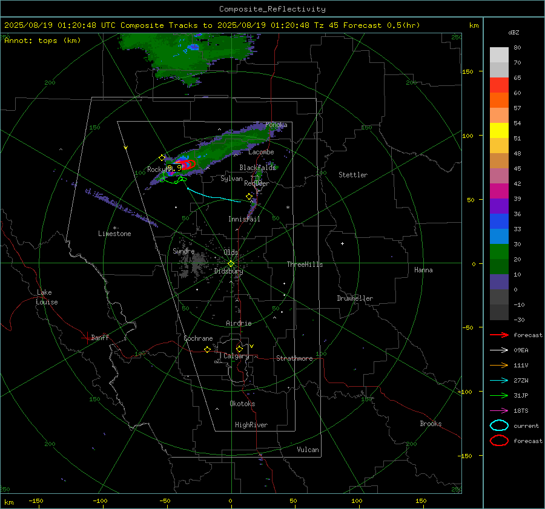Click the Stettler city label
This screenshot has width=545, height=509.
[353, 175]
